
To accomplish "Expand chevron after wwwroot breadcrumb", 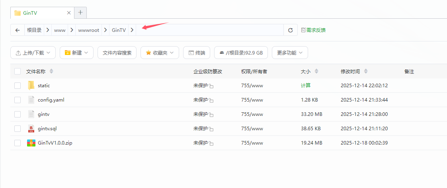I will [106, 30].
